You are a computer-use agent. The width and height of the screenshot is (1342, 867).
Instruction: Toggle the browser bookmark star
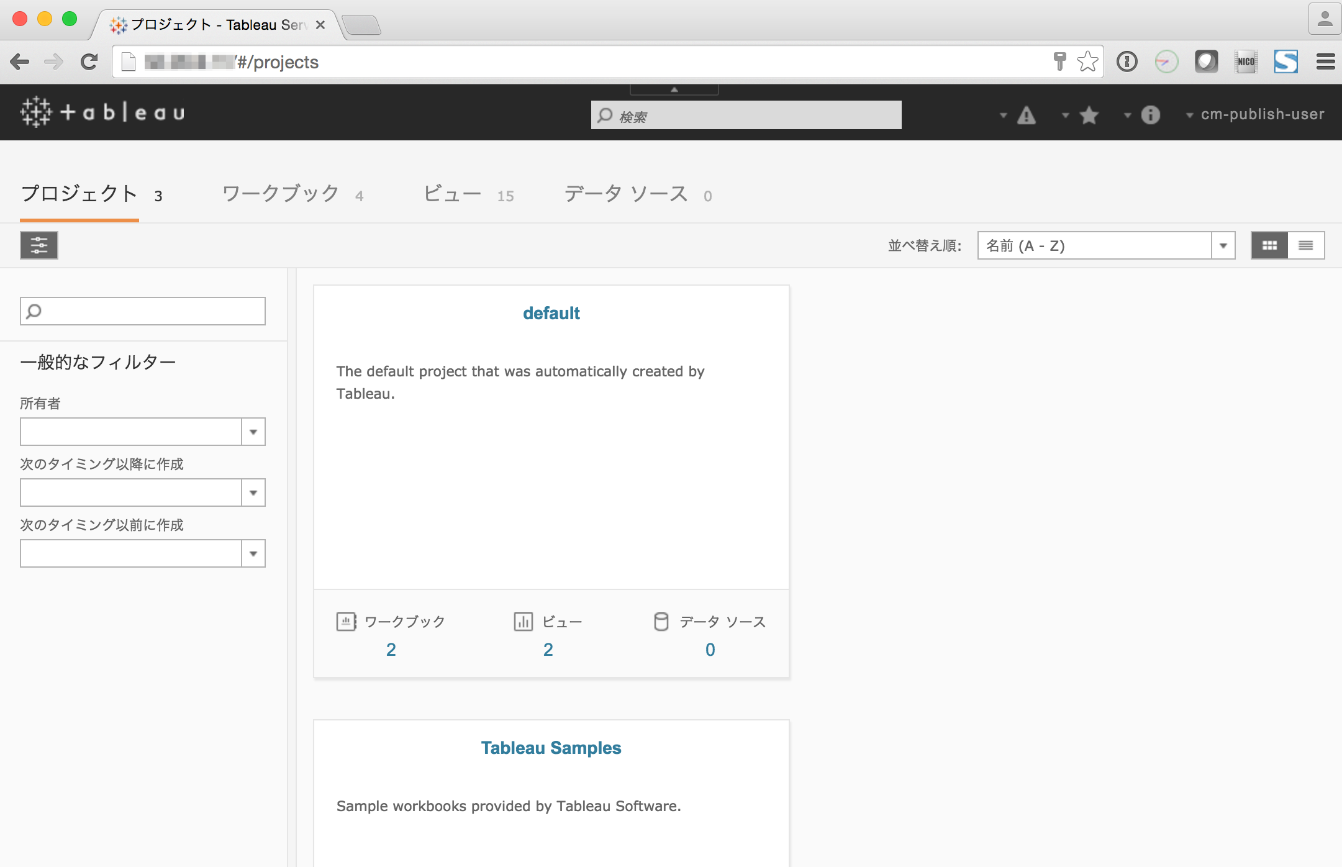[1087, 61]
